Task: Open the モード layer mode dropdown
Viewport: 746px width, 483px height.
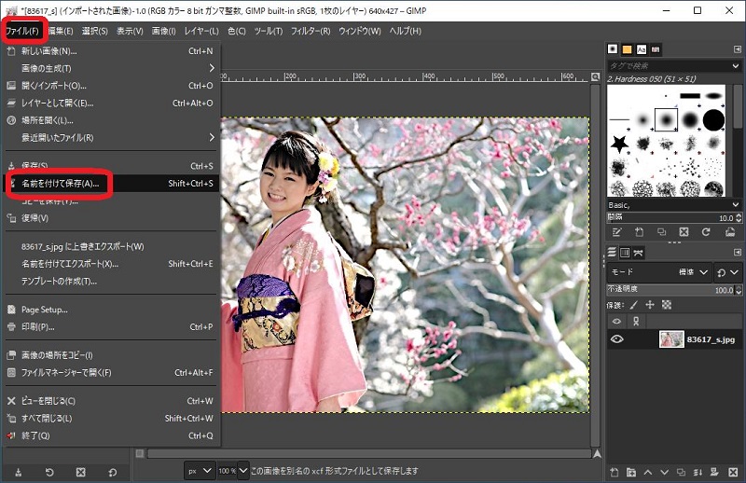Action: point(659,272)
